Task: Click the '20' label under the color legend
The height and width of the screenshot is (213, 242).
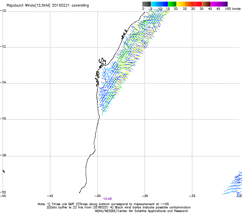Action: point(176,9)
